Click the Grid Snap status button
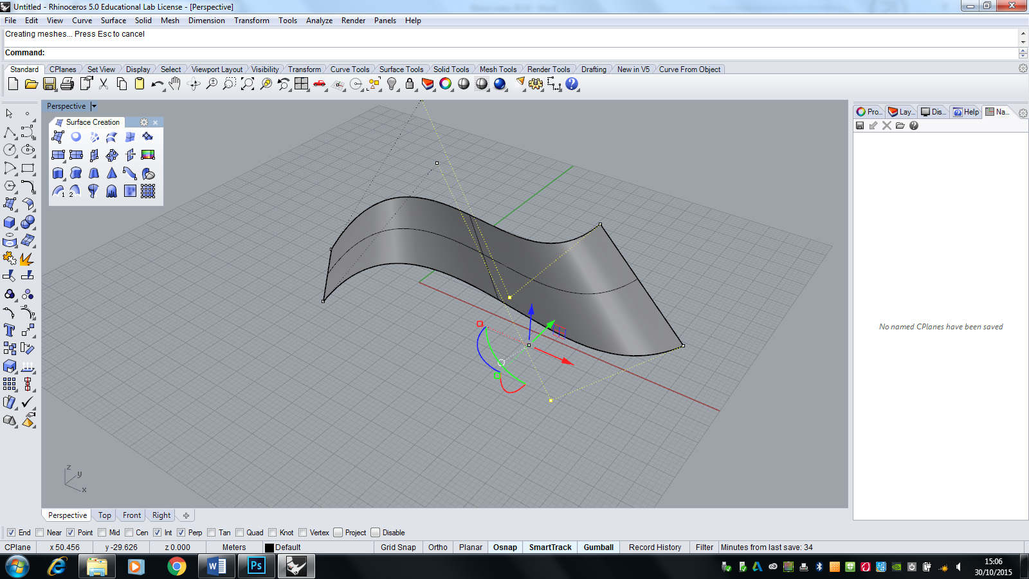The height and width of the screenshot is (579, 1029). pos(397,547)
